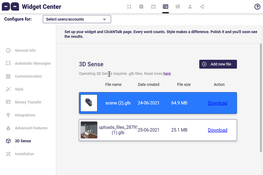This screenshot has height=175, width=263.
Task: Open the help question mark icon
Action: coord(257,7)
